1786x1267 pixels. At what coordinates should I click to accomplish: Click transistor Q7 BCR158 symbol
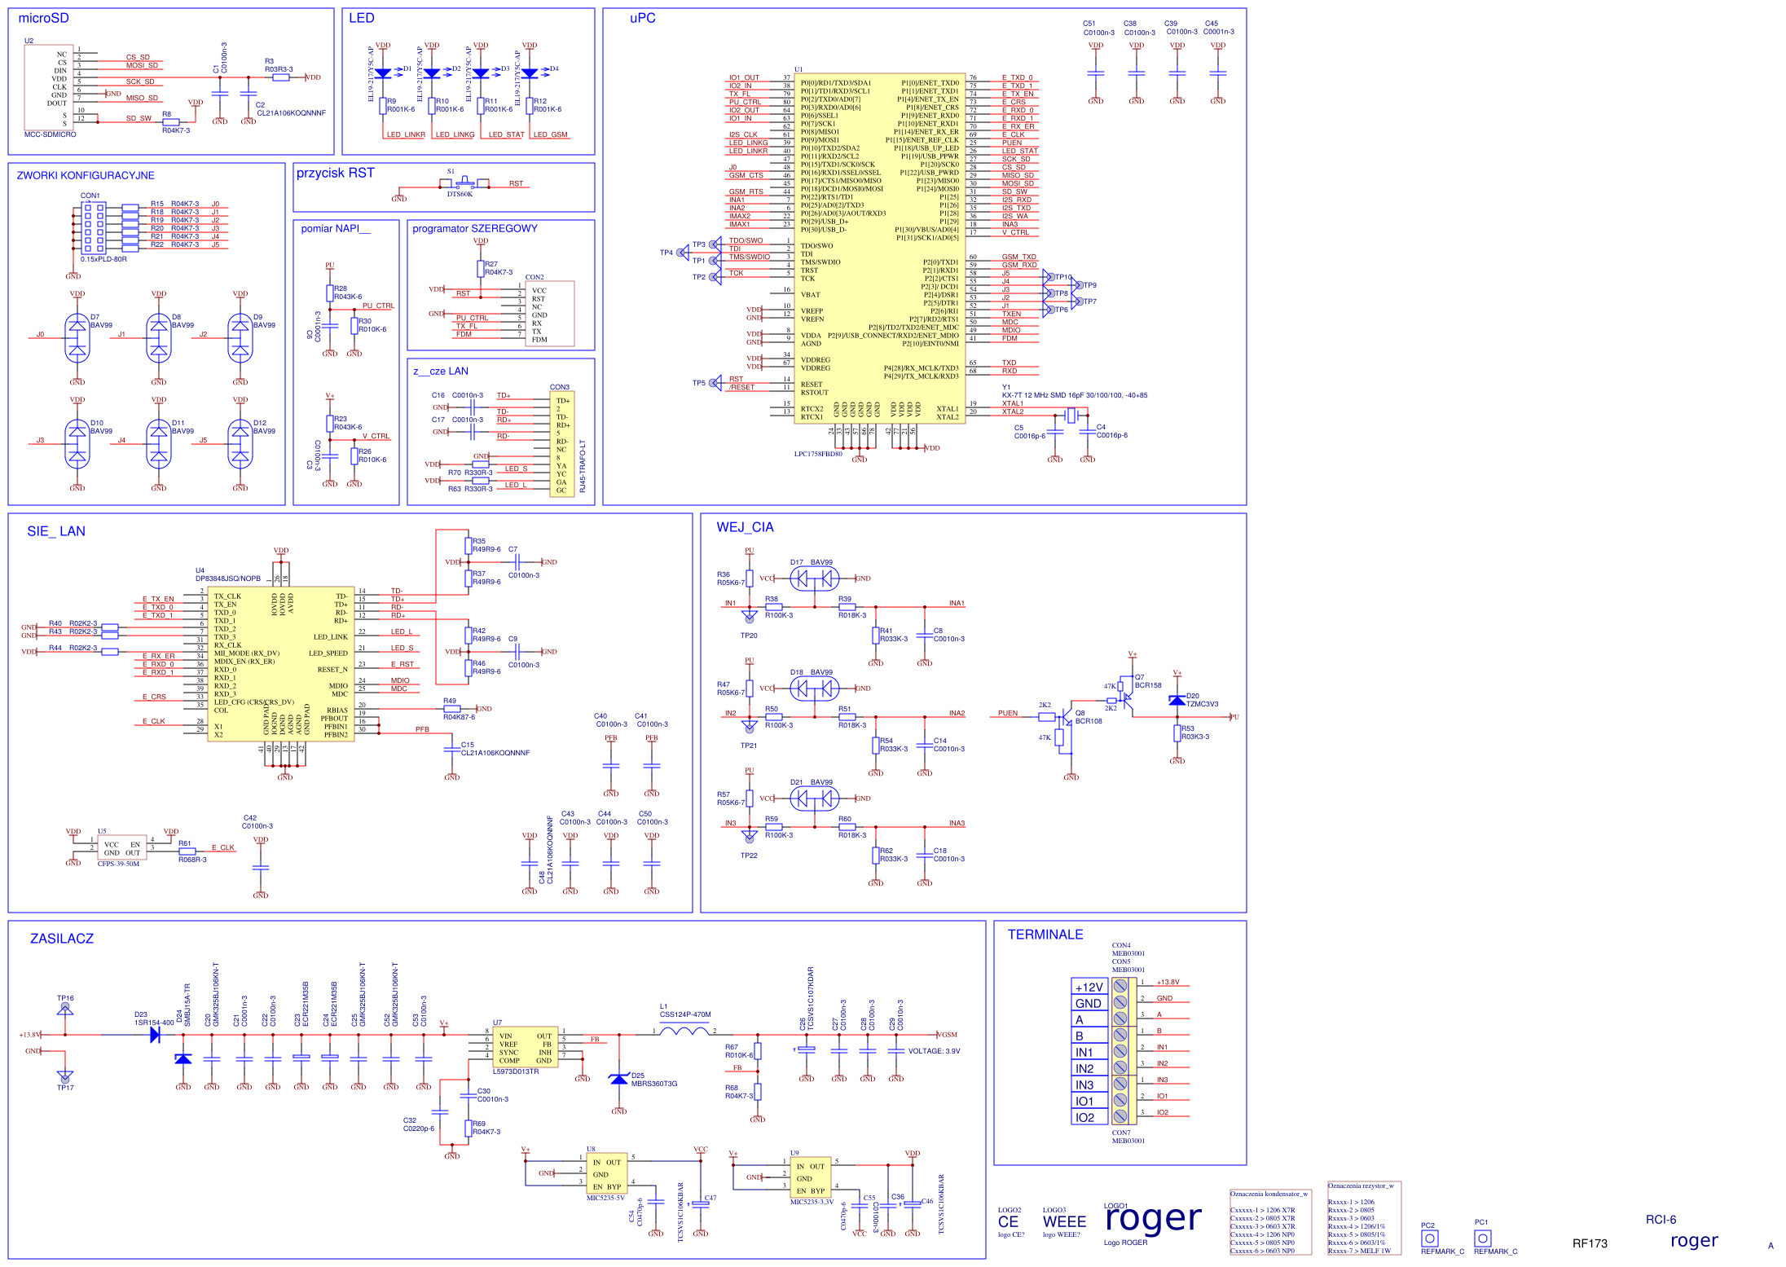1128,701
